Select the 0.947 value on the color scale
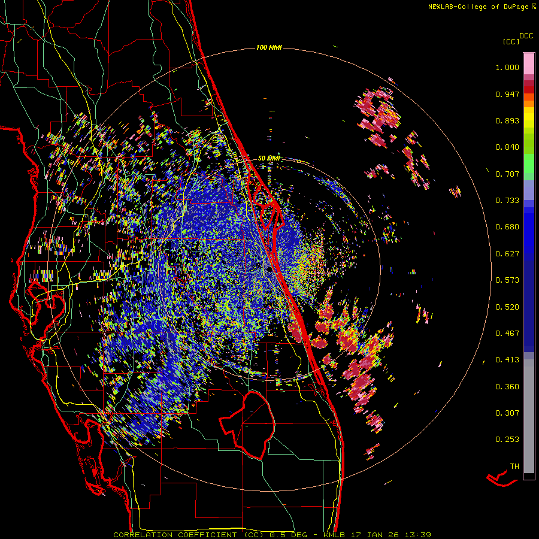Screen dimensions: 539x539 (507, 94)
